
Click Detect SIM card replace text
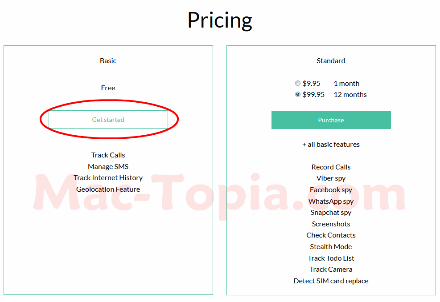click(x=331, y=281)
